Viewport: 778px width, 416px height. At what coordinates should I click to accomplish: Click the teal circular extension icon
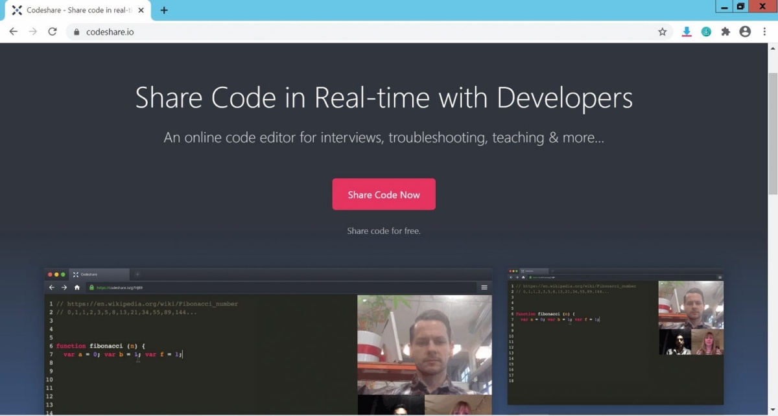click(x=706, y=32)
